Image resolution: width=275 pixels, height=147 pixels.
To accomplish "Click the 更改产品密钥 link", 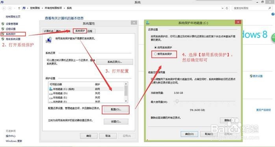I will click(264, 110).
